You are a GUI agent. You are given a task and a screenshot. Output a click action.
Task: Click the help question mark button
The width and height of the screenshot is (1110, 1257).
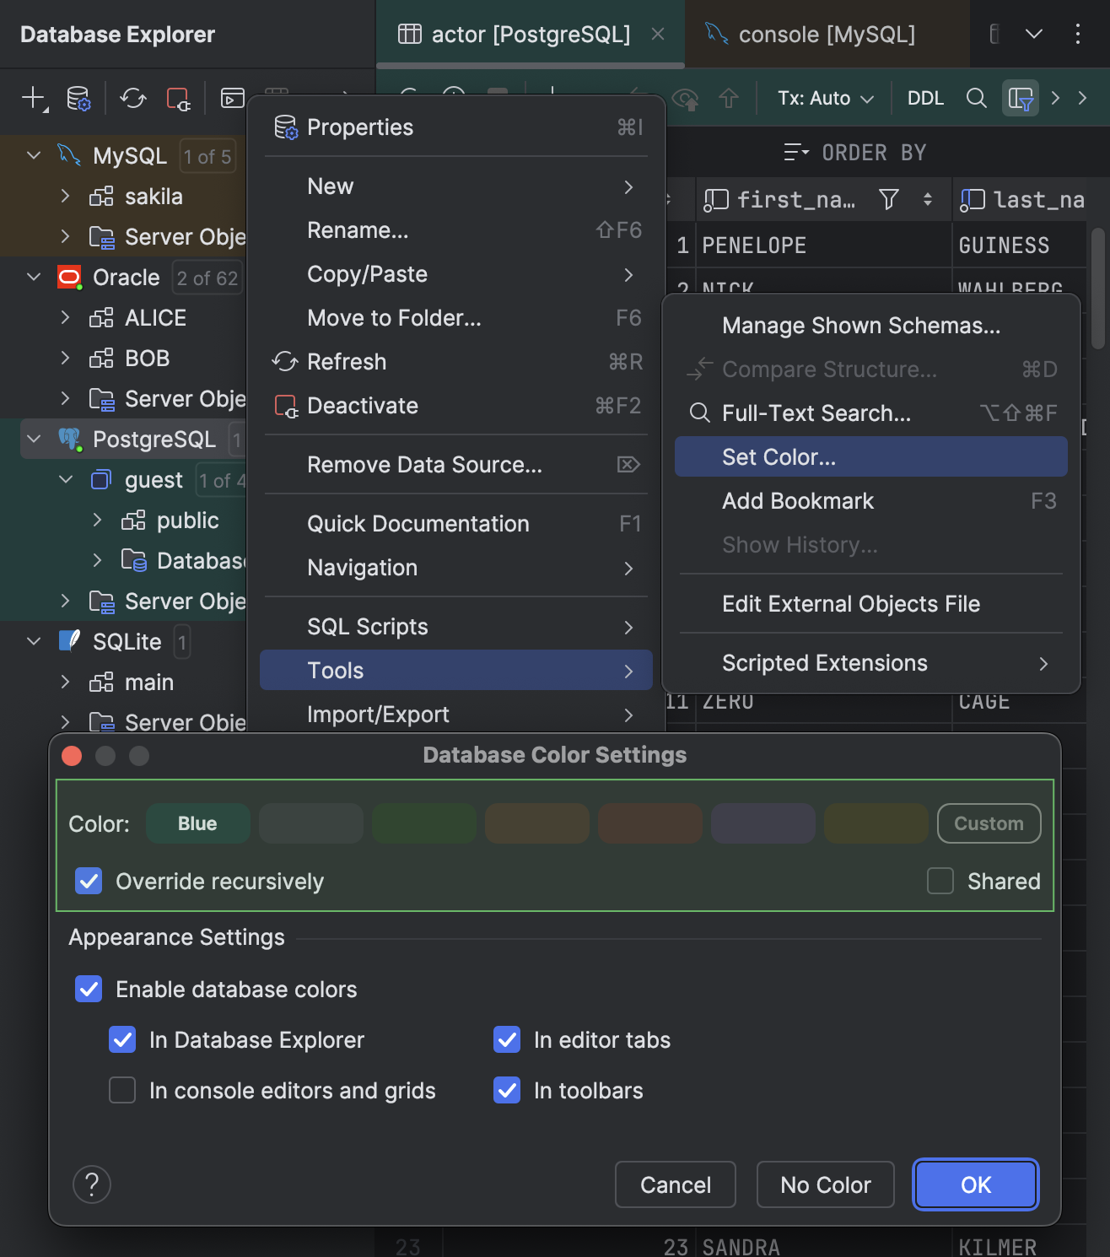click(92, 1184)
